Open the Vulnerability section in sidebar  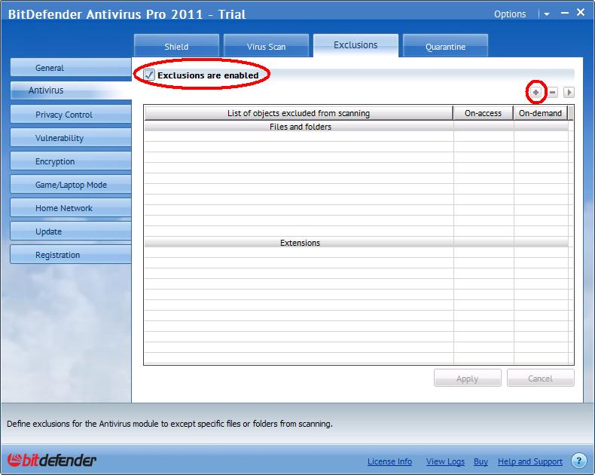coord(59,138)
